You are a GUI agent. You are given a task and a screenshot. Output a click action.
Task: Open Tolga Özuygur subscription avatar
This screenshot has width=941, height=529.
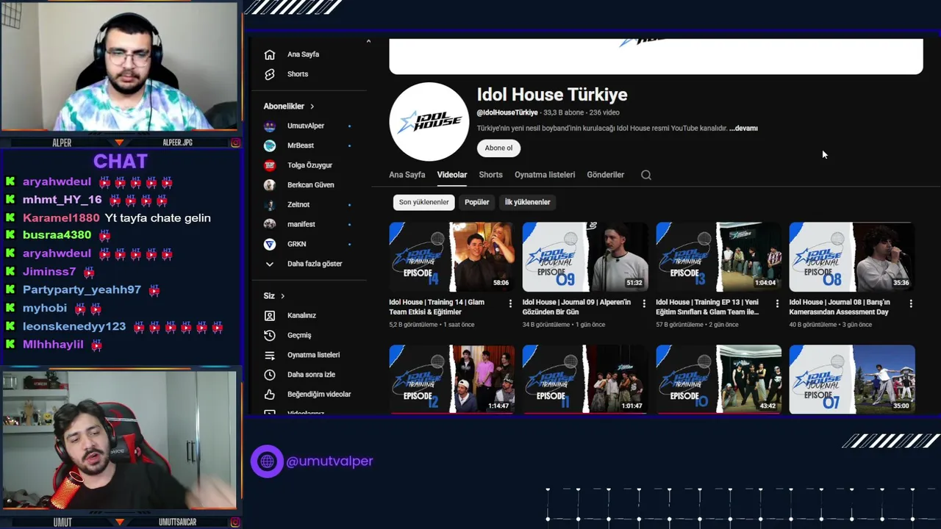(x=270, y=165)
